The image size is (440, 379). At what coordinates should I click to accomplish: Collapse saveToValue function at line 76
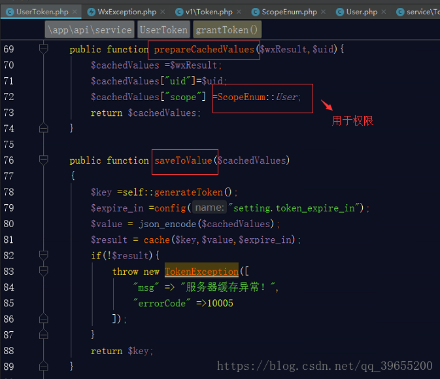(x=44, y=160)
